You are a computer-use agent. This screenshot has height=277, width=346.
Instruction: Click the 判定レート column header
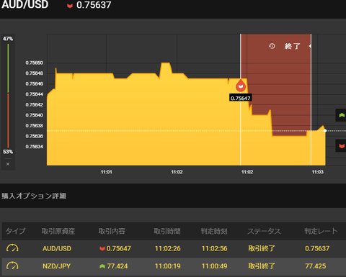(321, 231)
